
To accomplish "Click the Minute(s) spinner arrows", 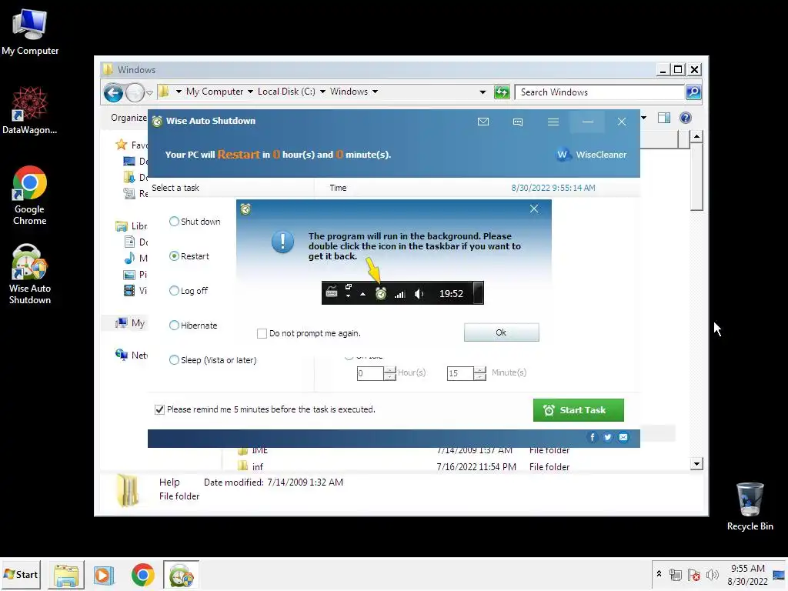I will click(x=480, y=373).
